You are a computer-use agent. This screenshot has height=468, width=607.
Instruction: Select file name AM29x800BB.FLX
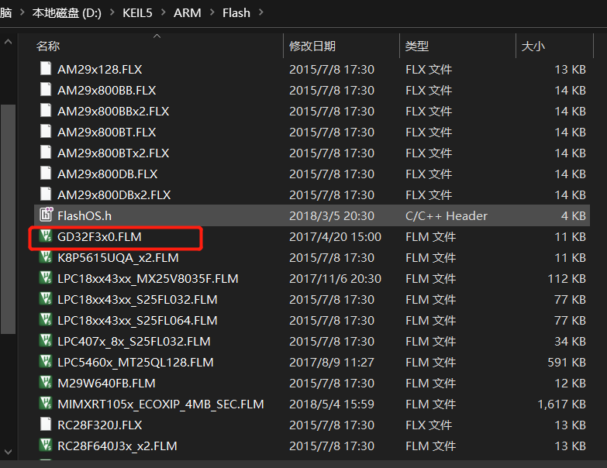[x=107, y=90]
